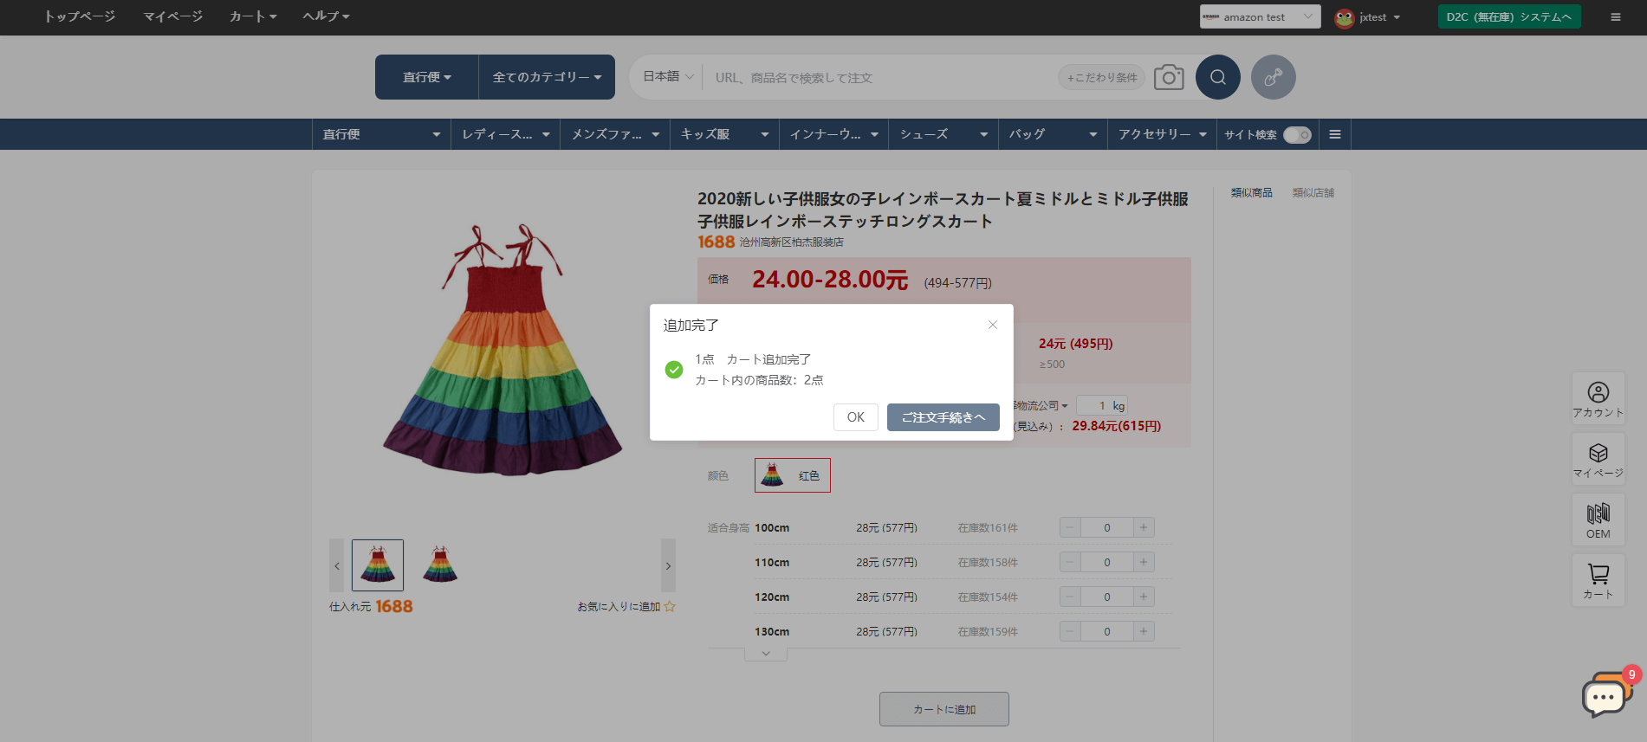Expand the 全てのカテゴリー dropdown
The image size is (1647, 742).
[x=546, y=77]
